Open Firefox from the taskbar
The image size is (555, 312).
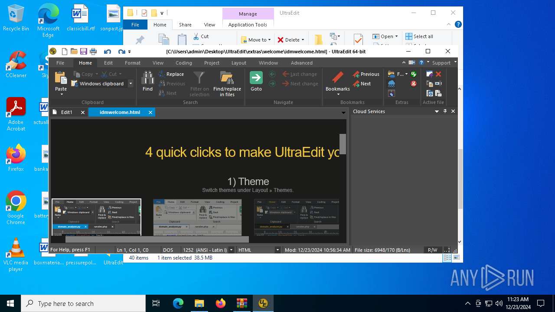coord(220,303)
